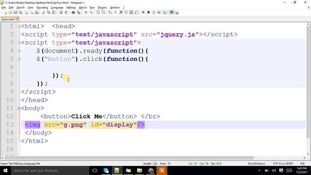311x175 pixels.
Task: Open the Plugins menu
Action: click(102, 8)
